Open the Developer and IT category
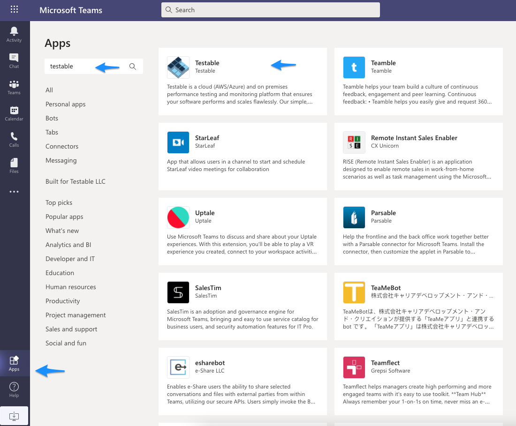Image resolution: width=516 pixels, height=426 pixels. point(70,259)
